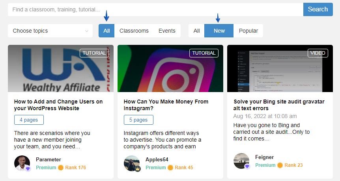Select the All sort filter next to New
Image resolution: width=340 pixels, height=181 pixels.
click(196, 31)
